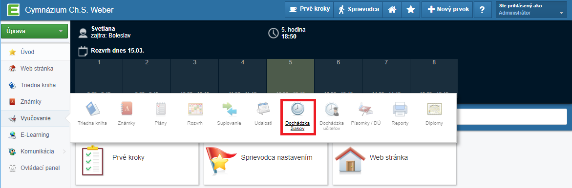Open the question mark help icon
Image resolution: width=572 pixels, height=188 pixels.
pos(482,9)
